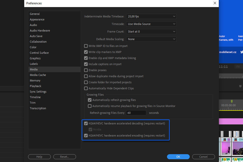The image size is (243, 162).
Task: Click the gray marker icon above the timeline ruler
Action: pos(240,86)
